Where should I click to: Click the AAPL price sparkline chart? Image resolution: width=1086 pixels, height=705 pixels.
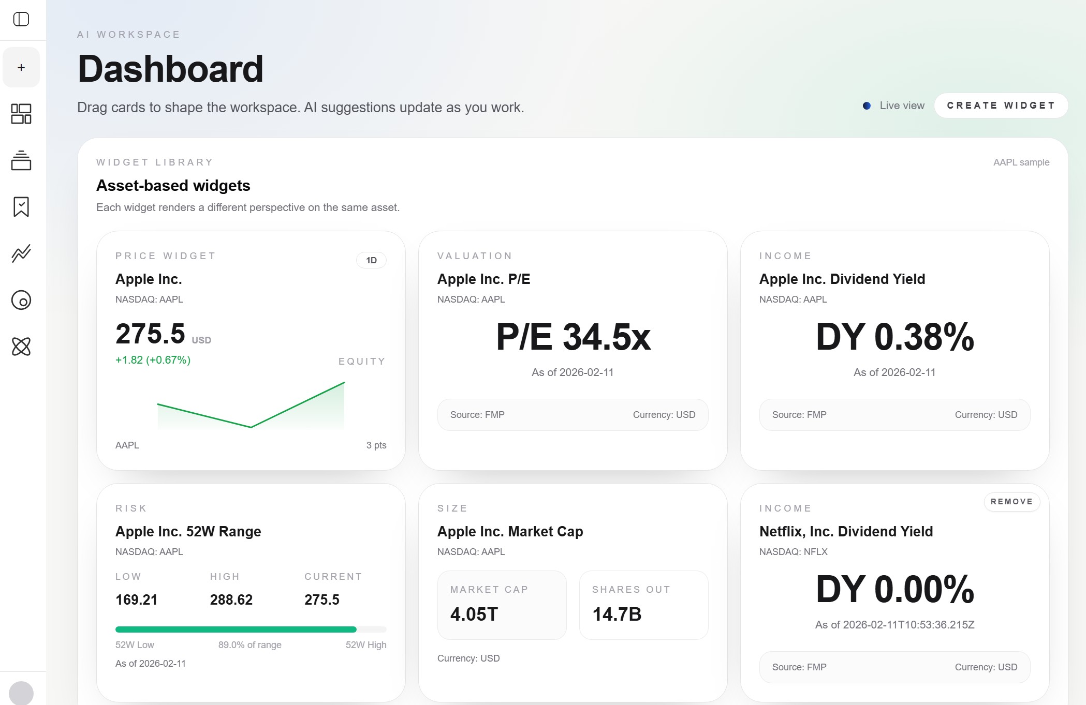[x=251, y=406]
